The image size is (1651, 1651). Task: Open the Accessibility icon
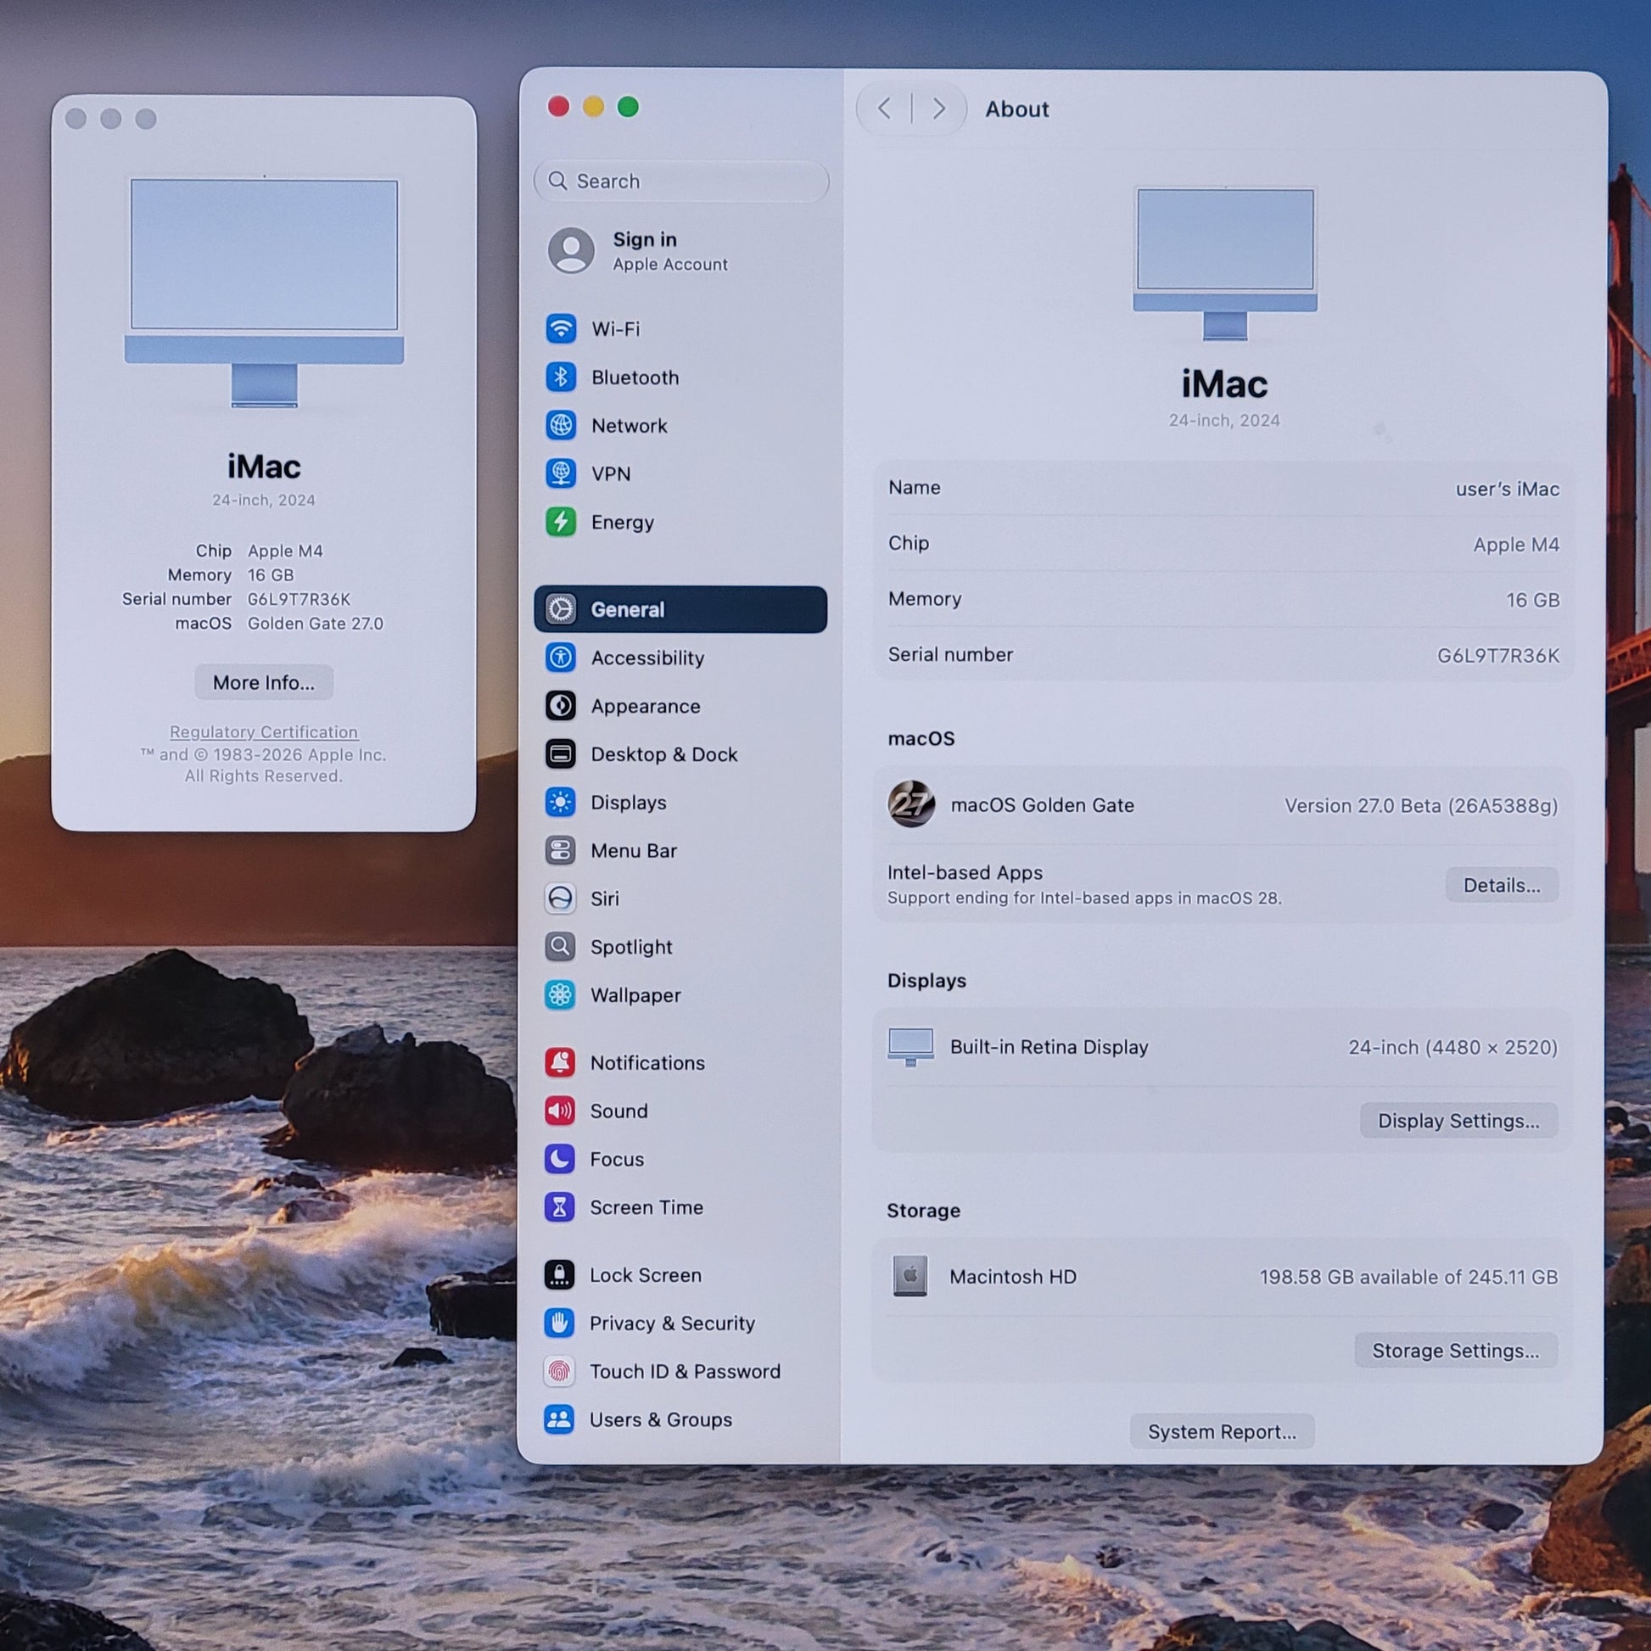click(561, 658)
